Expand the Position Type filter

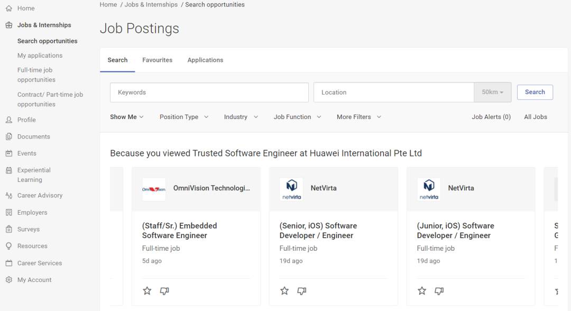[x=183, y=117]
